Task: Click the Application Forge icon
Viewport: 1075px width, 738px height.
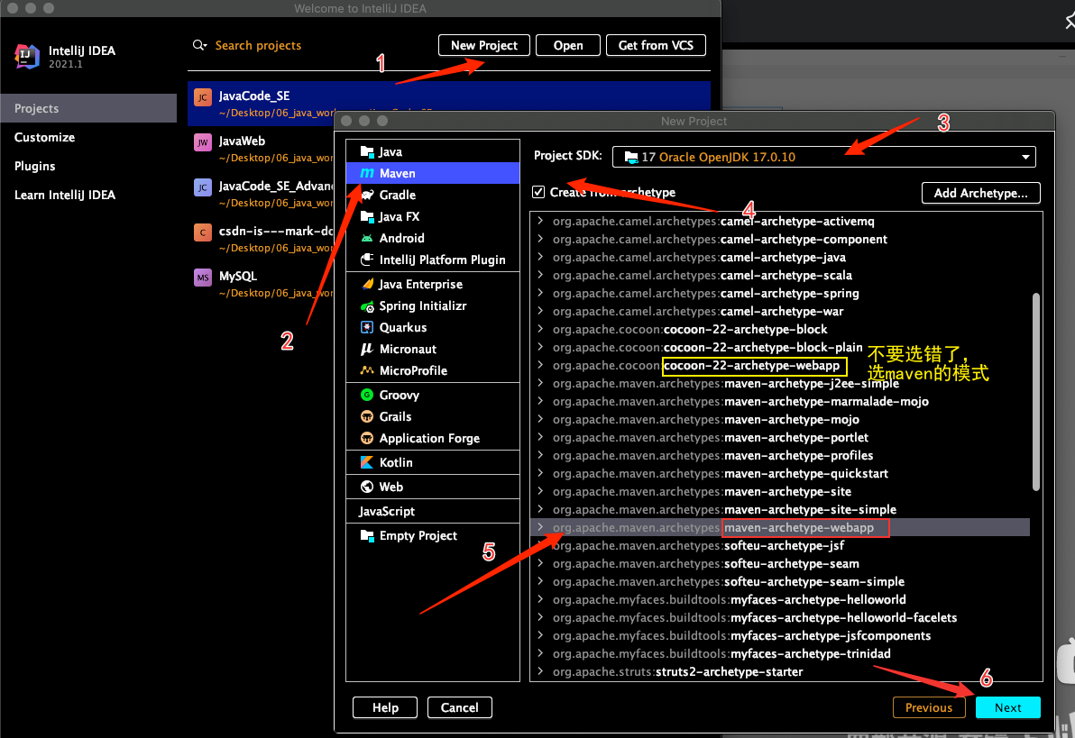Action: tap(367, 438)
